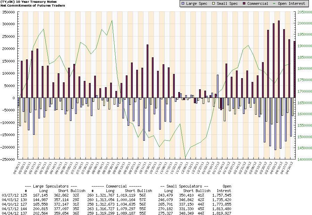
Task: Click the open interest value "1,757,545"
Action: click(x=222, y=195)
